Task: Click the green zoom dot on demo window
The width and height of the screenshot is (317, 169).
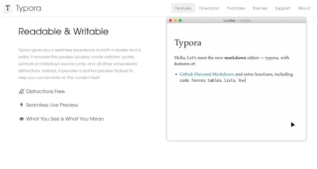Action: click(x=180, y=21)
